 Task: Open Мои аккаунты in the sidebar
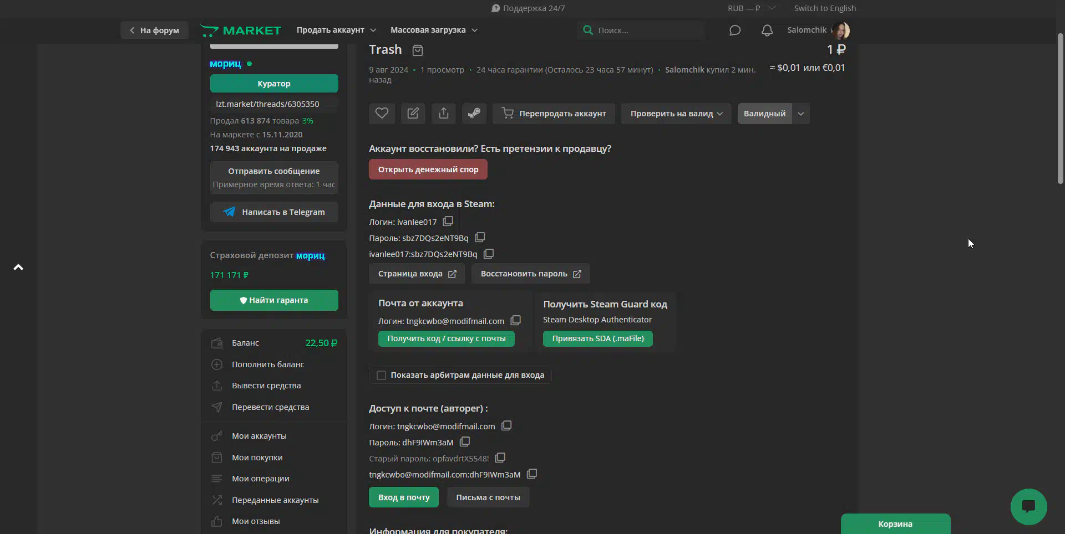pos(259,436)
